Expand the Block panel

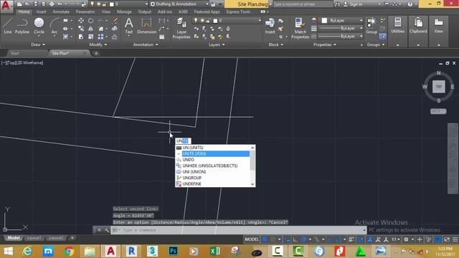coord(276,44)
